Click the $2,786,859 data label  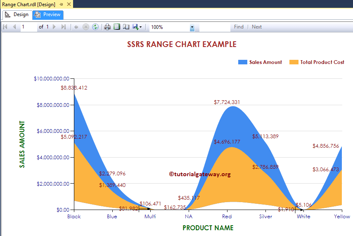(x=265, y=167)
